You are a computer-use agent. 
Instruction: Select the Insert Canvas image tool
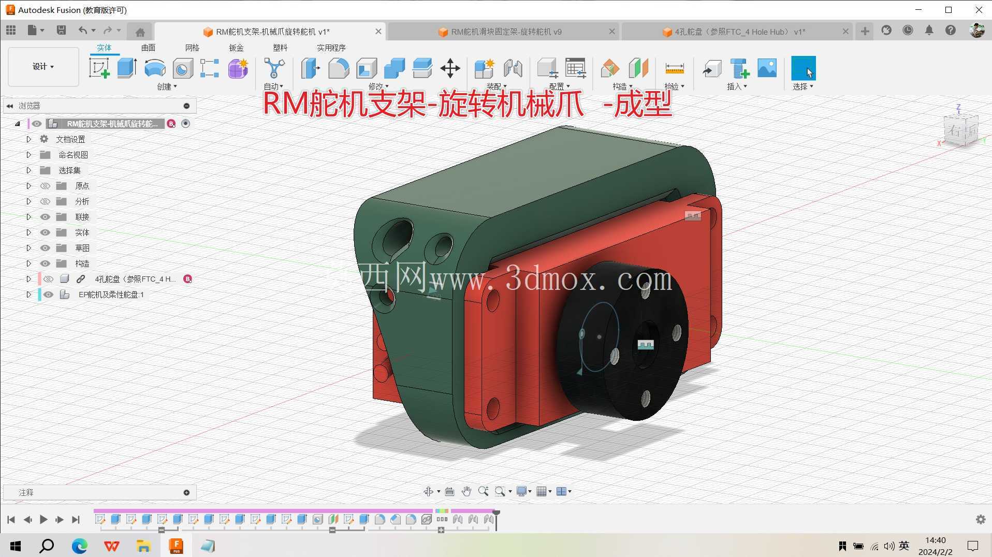767,68
